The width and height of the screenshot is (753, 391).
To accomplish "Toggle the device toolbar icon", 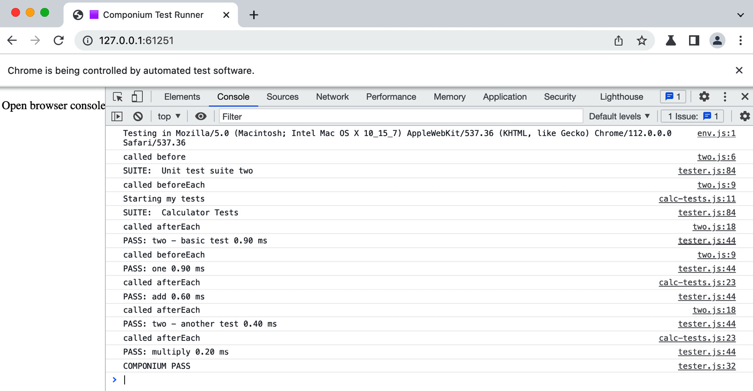I will [137, 97].
